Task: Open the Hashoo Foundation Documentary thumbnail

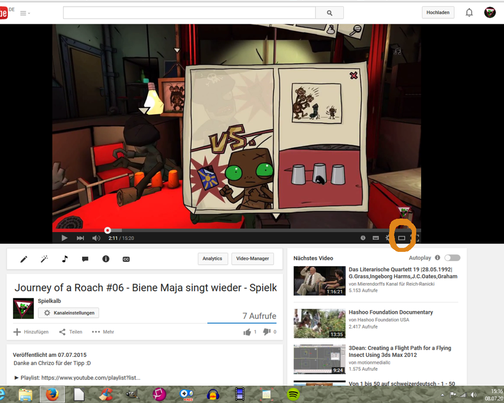Action: [319, 324]
